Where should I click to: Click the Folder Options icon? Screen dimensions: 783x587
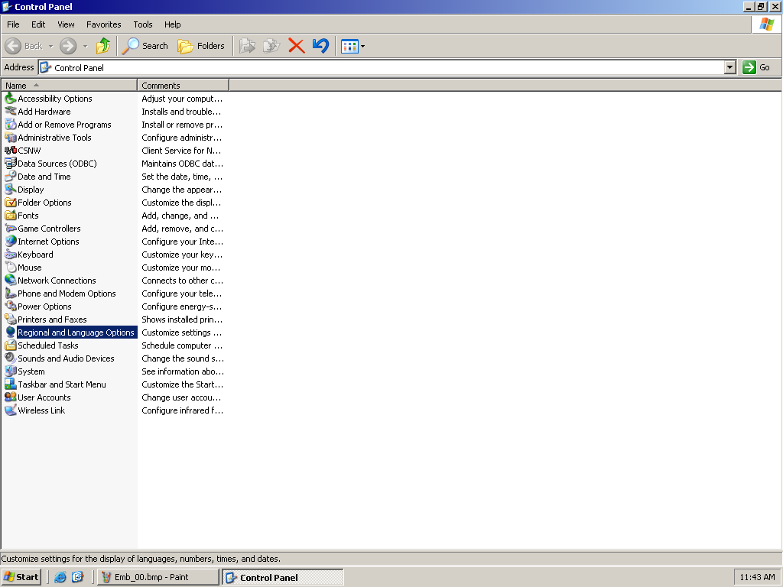pos(11,202)
